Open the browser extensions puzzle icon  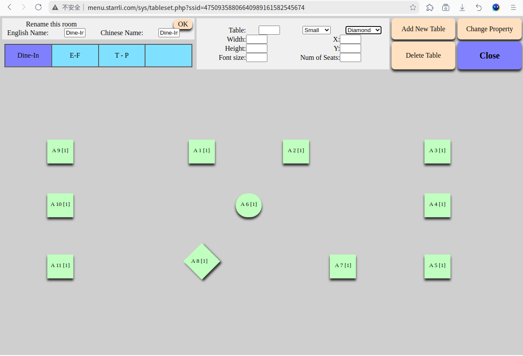(430, 7)
